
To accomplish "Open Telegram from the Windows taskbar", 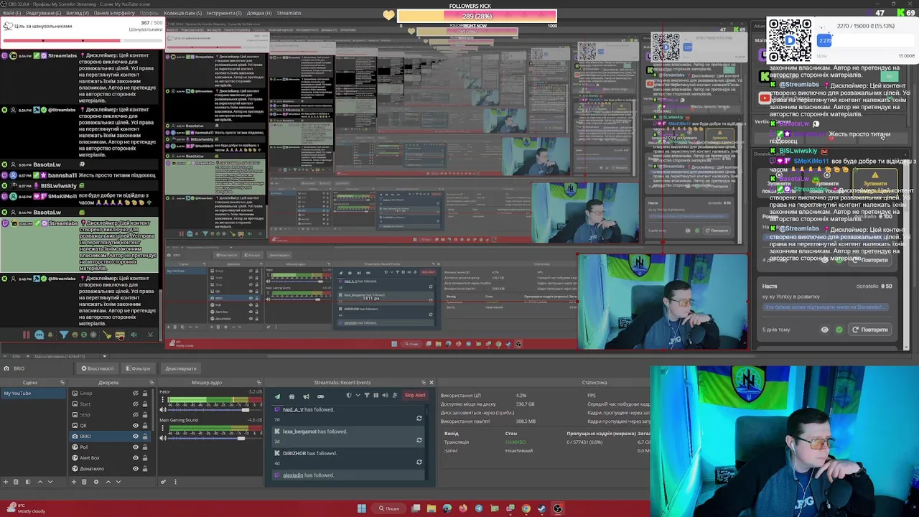I will click(x=479, y=508).
